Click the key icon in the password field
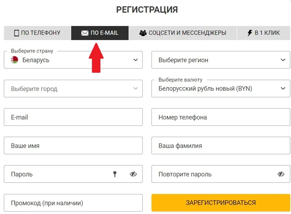291x214 pixels. (115, 174)
